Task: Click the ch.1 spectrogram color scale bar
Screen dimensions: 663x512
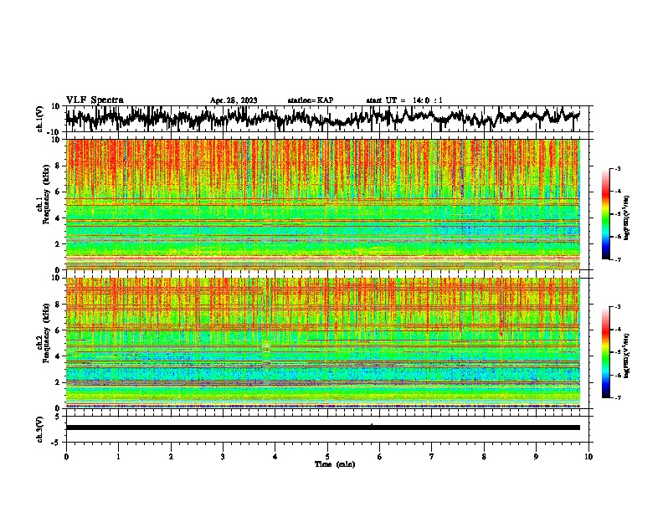Action: (x=606, y=214)
